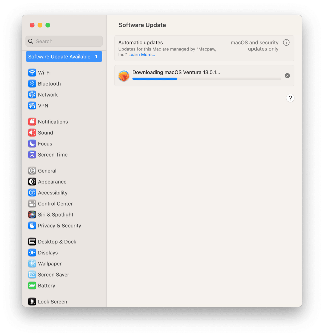The image size is (324, 336).
Task: Click the Accessibility icon
Action: (x=32, y=193)
